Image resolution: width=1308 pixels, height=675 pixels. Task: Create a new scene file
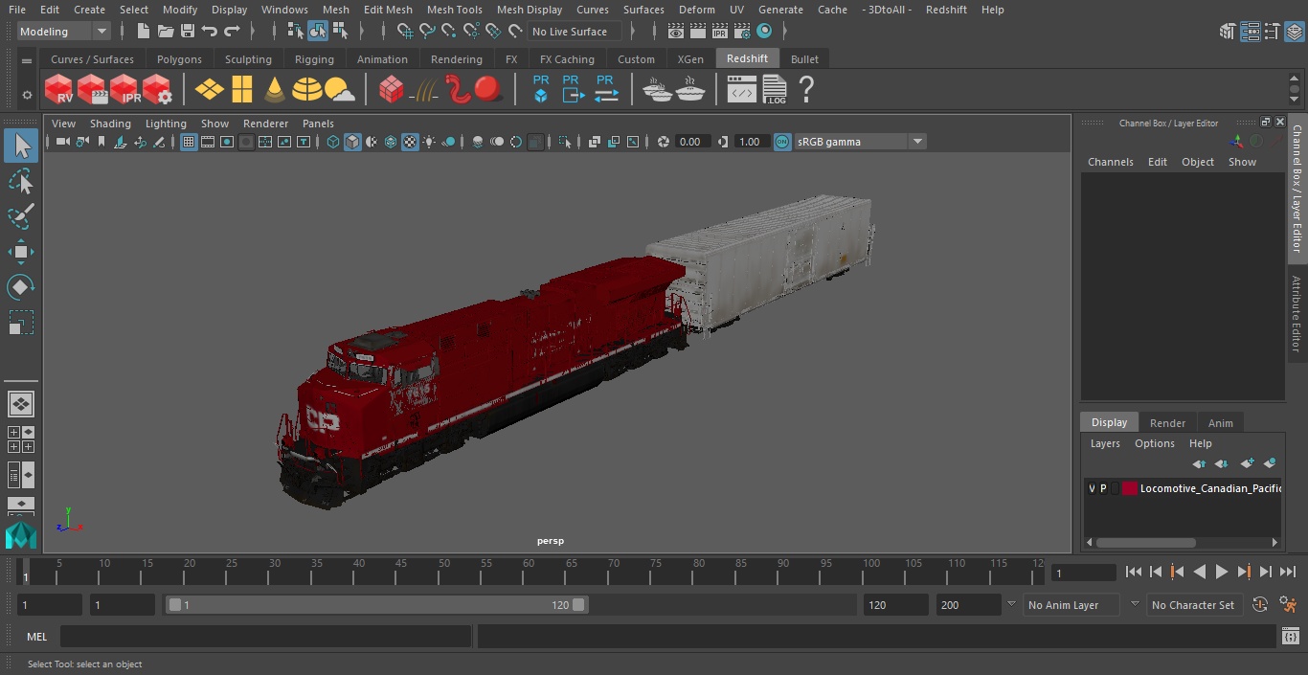(144, 32)
